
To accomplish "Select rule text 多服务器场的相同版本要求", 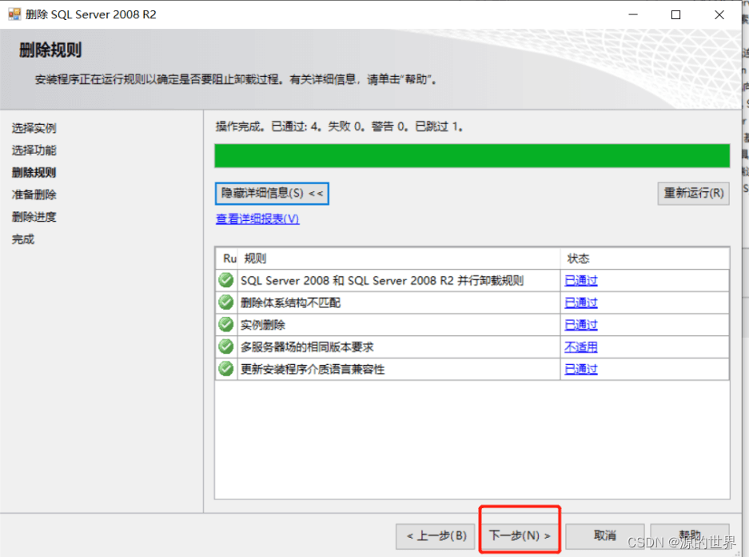I will [307, 347].
